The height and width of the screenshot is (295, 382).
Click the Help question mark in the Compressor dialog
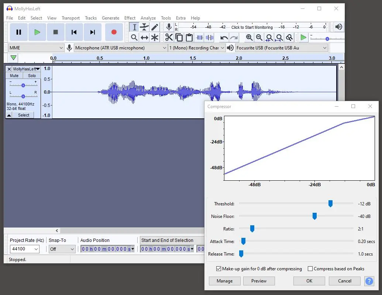[x=369, y=281]
